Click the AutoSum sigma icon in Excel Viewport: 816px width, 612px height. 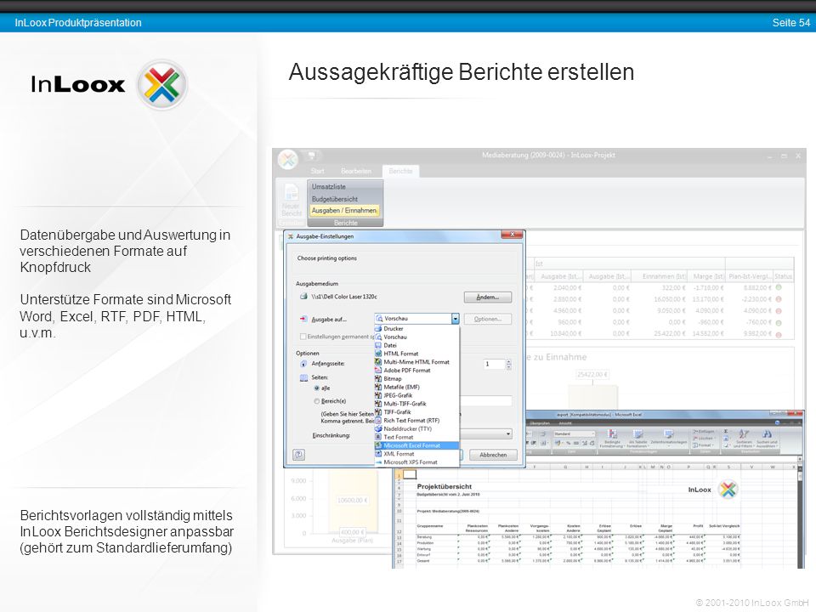(726, 432)
